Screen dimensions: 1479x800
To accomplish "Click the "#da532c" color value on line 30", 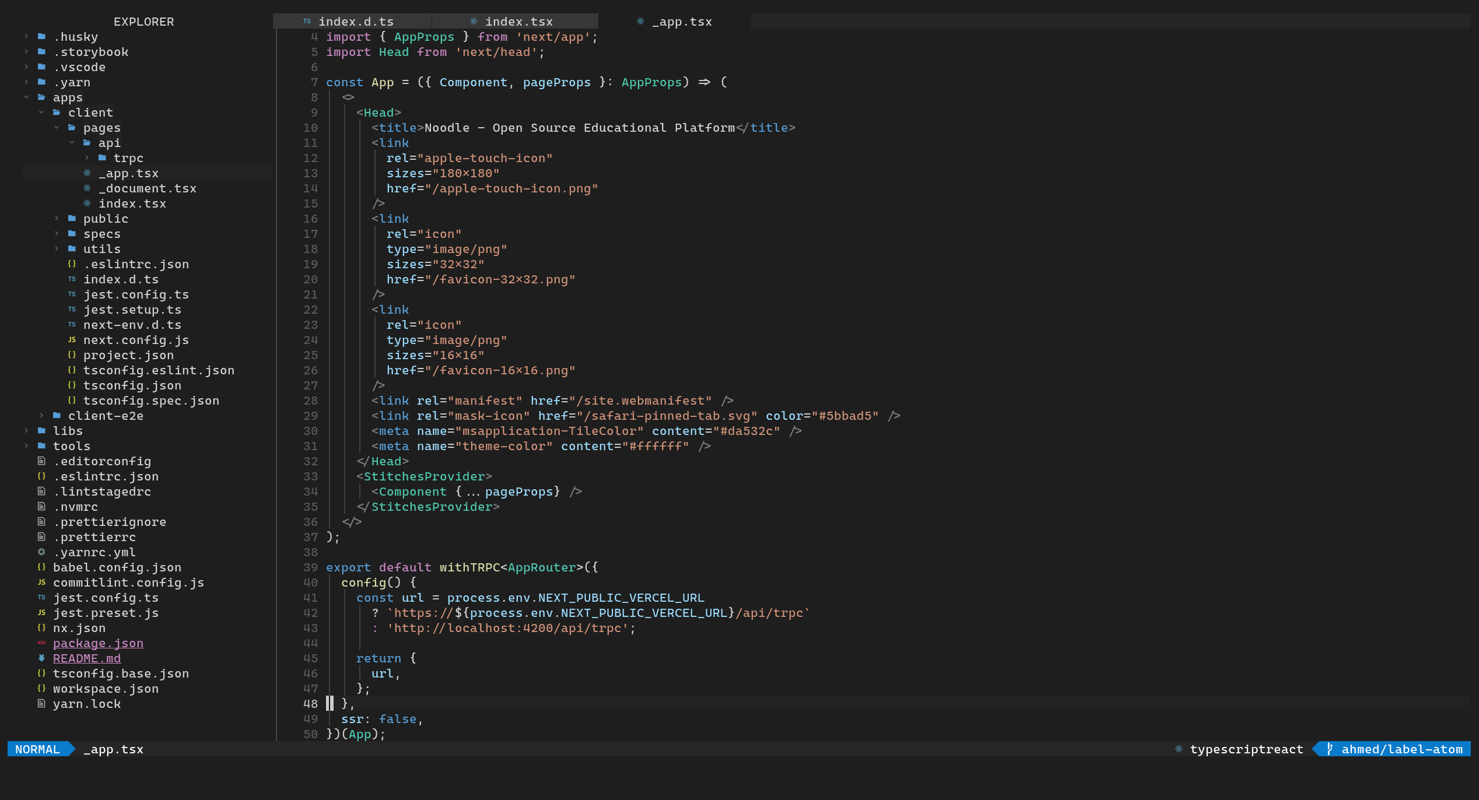I will point(746,431).
